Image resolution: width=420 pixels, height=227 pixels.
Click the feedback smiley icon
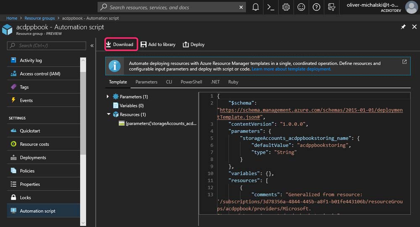point(301,7)
